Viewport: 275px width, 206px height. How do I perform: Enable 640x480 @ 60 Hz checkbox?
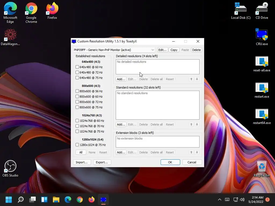[77, 67]
